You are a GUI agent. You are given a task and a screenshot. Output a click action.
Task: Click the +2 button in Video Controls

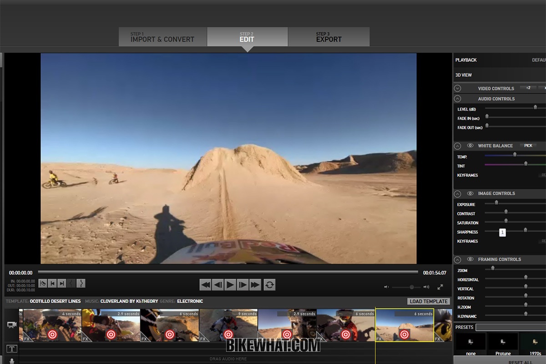(x=528, y=88)
